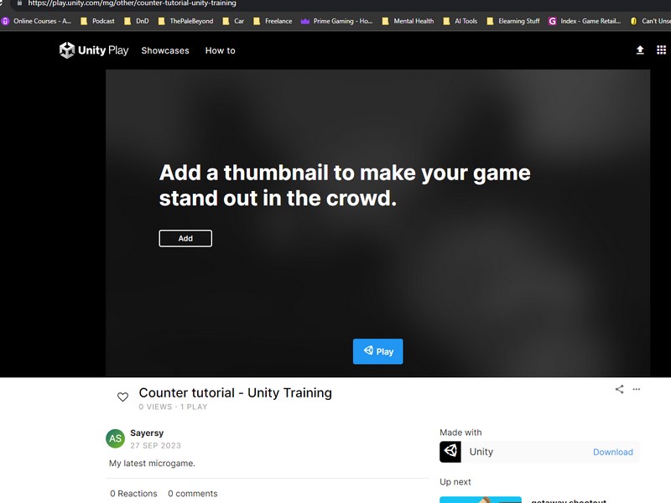Open the AI Tools bookmark folder
The width and height of the screenshot is (671, 503).
(460, 21)
